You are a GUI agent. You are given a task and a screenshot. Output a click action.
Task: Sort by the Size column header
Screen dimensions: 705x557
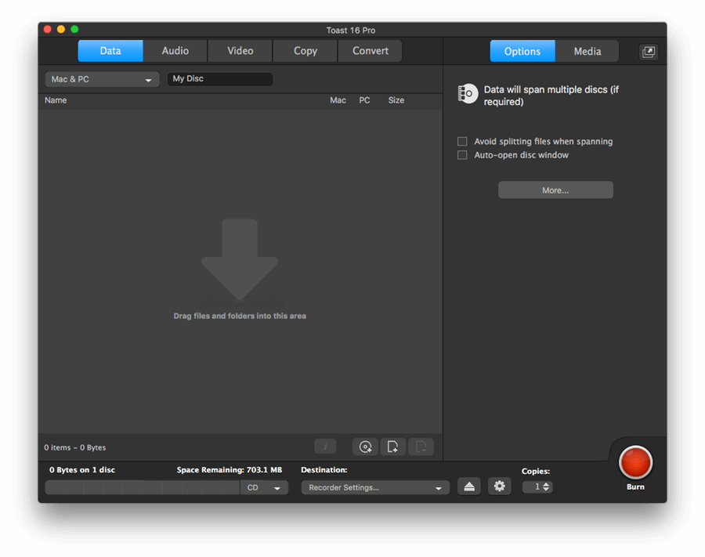click(396, 100)
